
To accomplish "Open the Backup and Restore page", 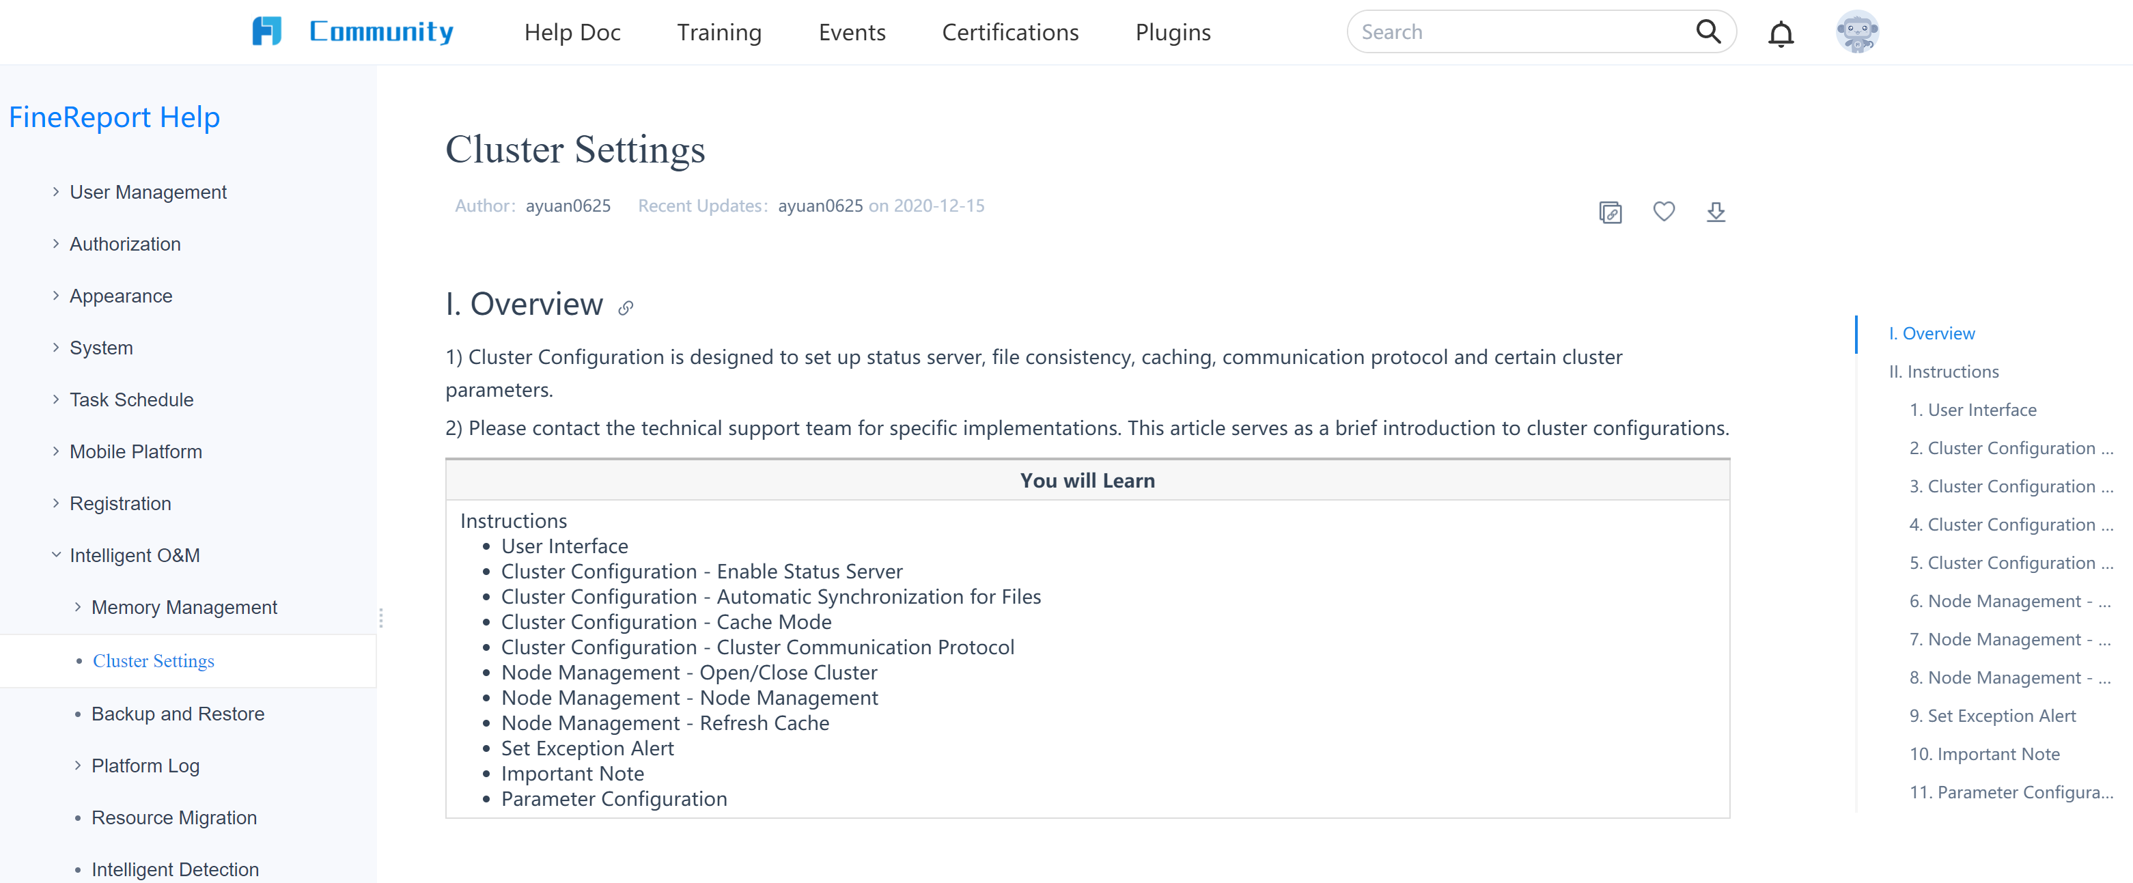I will click(178, 714).
